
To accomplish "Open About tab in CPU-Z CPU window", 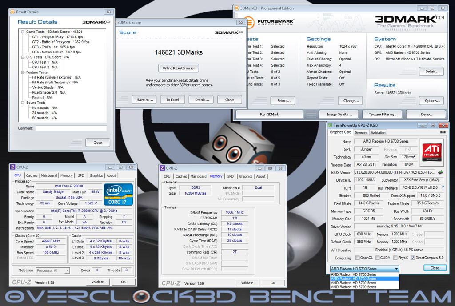I will [x=111, y=175].
